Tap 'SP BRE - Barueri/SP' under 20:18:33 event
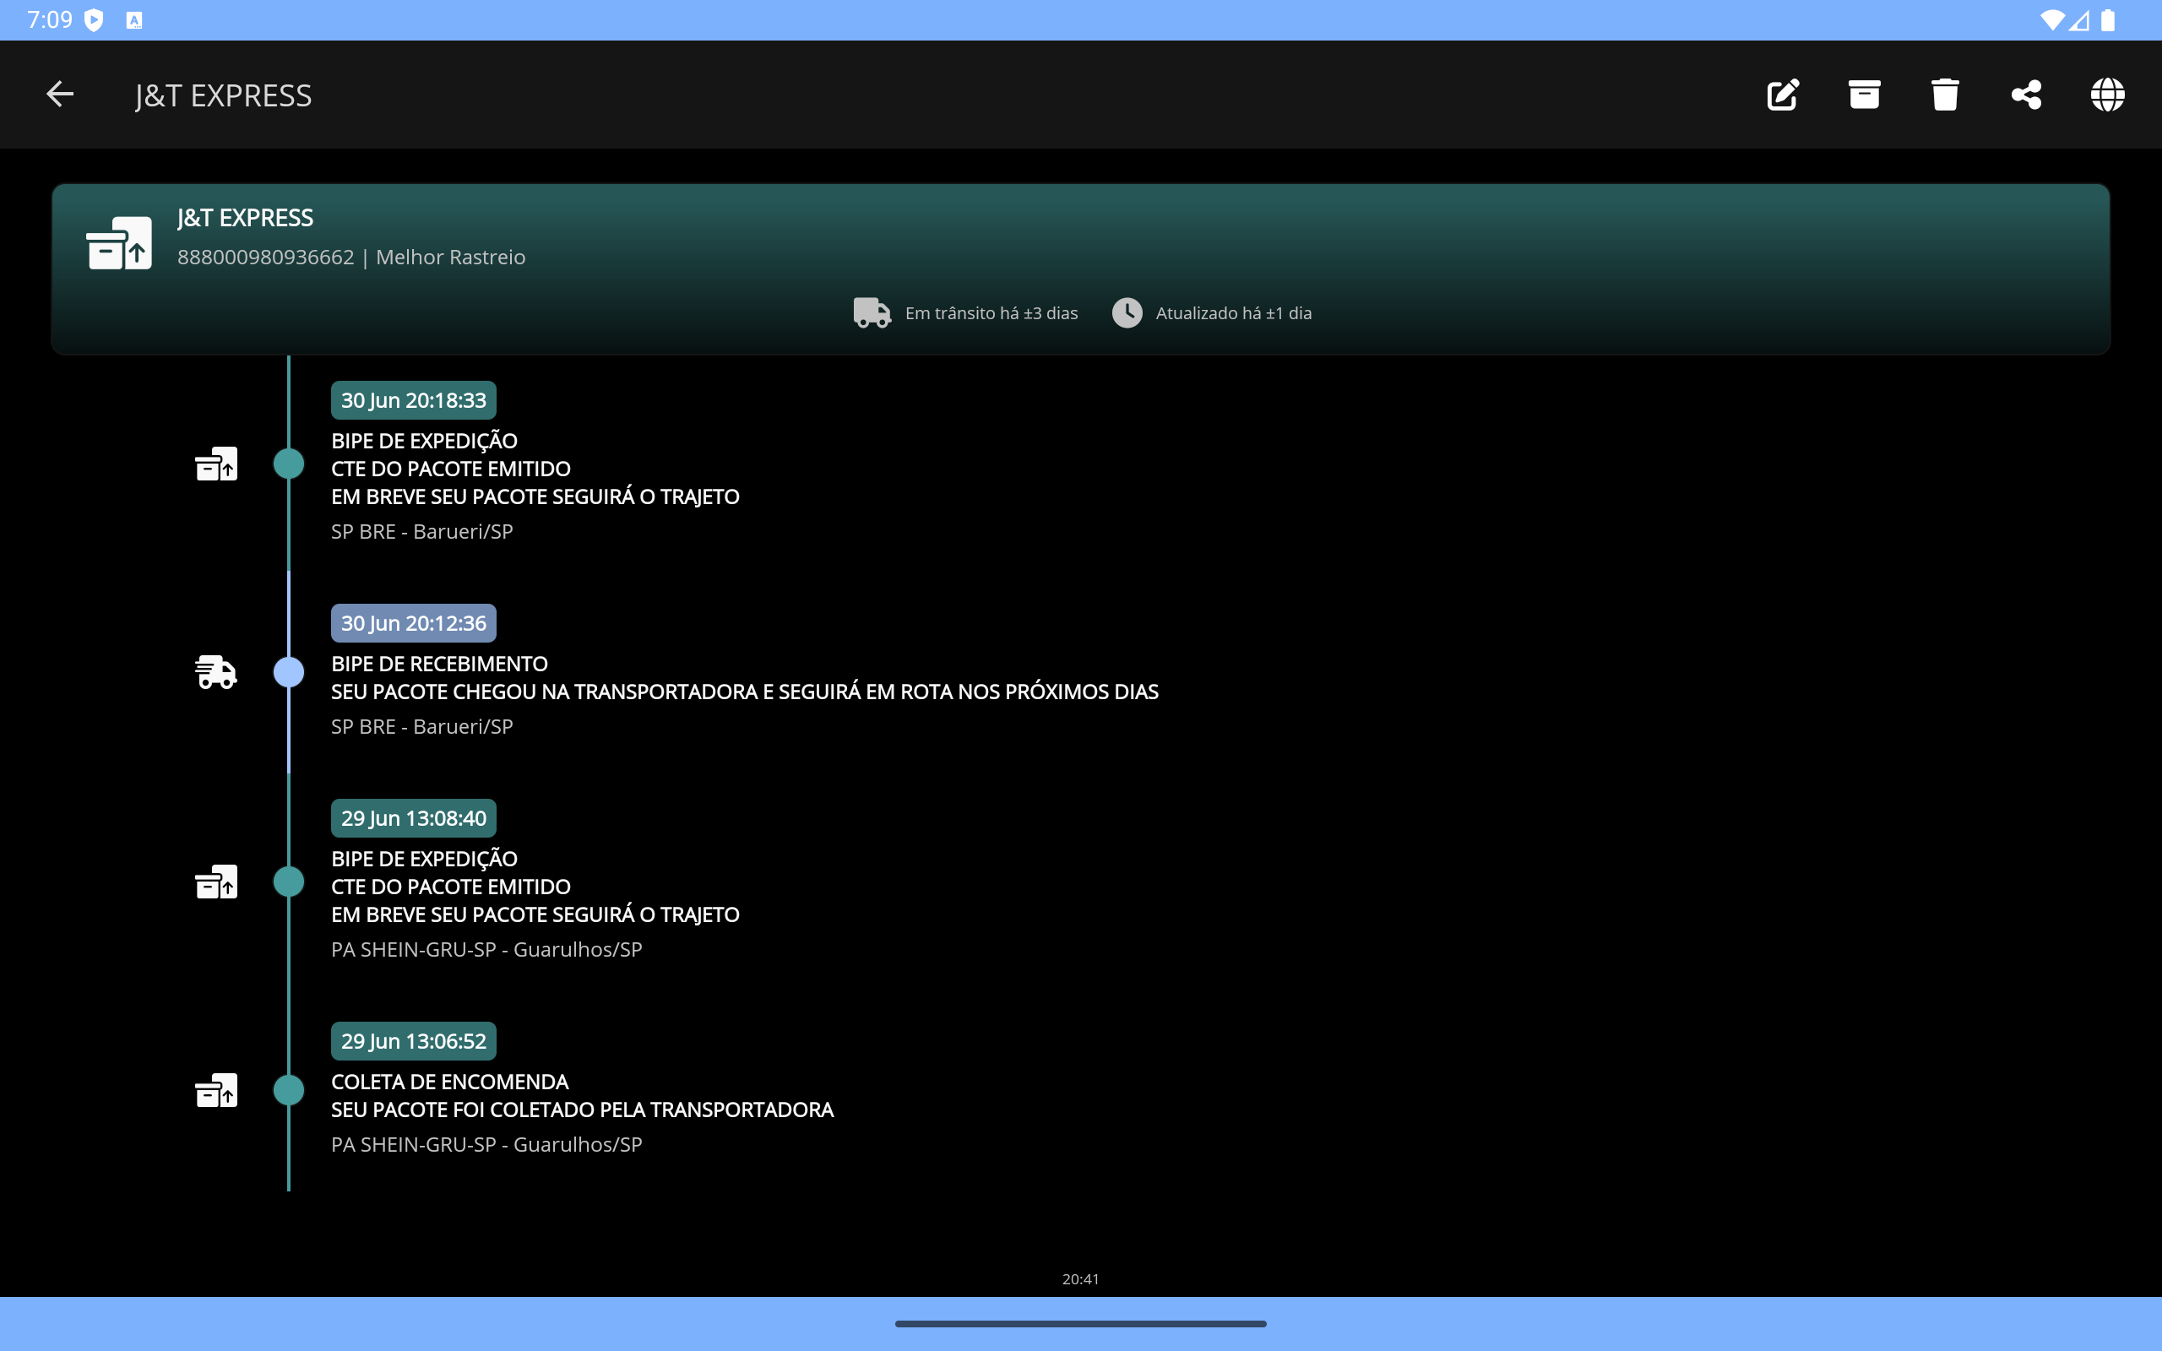 point(421,532)
